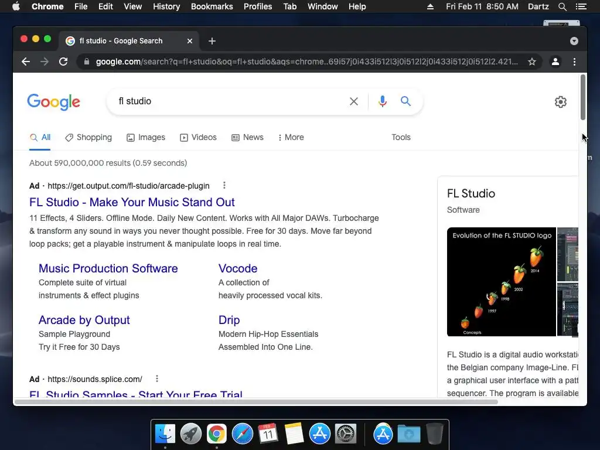Image resolution: width=600 pixels, height=450 pixels.
Task: Open the Trash in the Dock
Action: (x=435, y=434)
